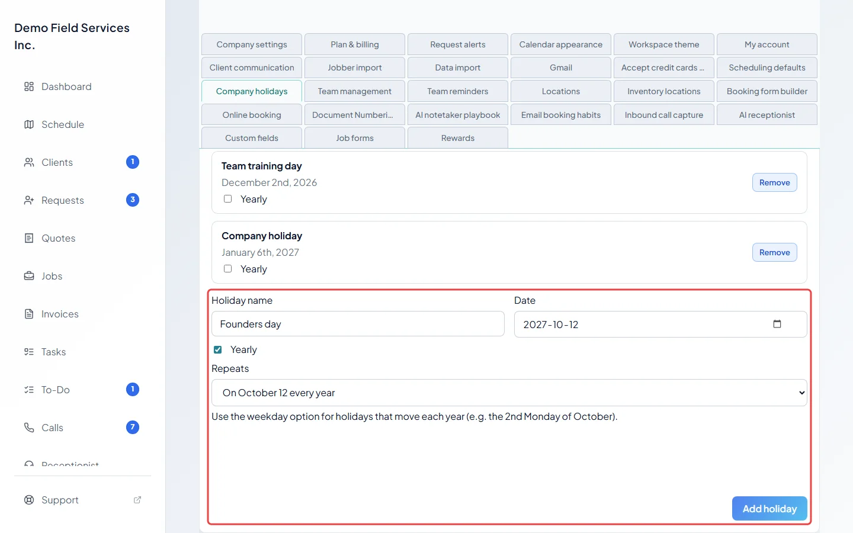Select the Rewards tab
853x533 pixels.
(458, 138)
